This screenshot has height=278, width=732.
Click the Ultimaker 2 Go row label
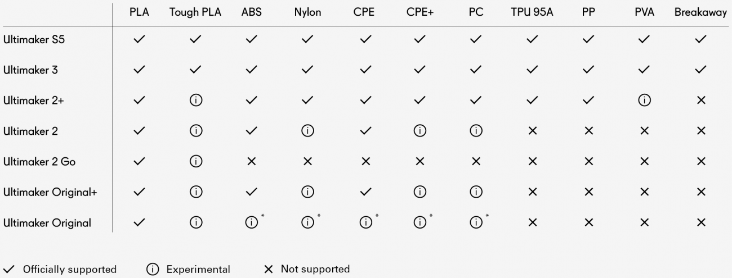[x=39, y=162]
